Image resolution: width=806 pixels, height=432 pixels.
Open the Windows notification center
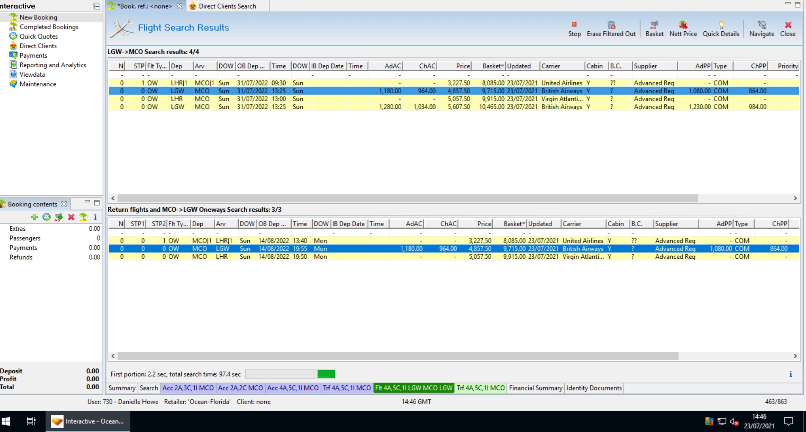(x=788, y=421)
